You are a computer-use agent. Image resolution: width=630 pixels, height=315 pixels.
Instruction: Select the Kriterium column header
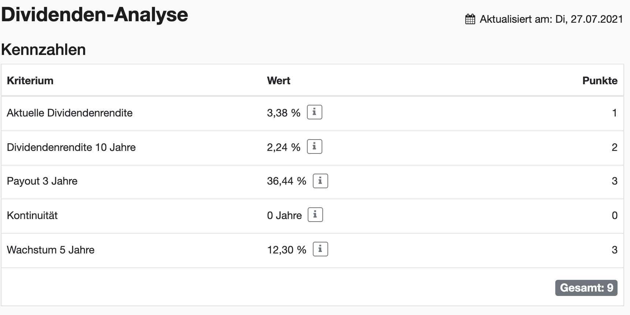click(30, 81)
